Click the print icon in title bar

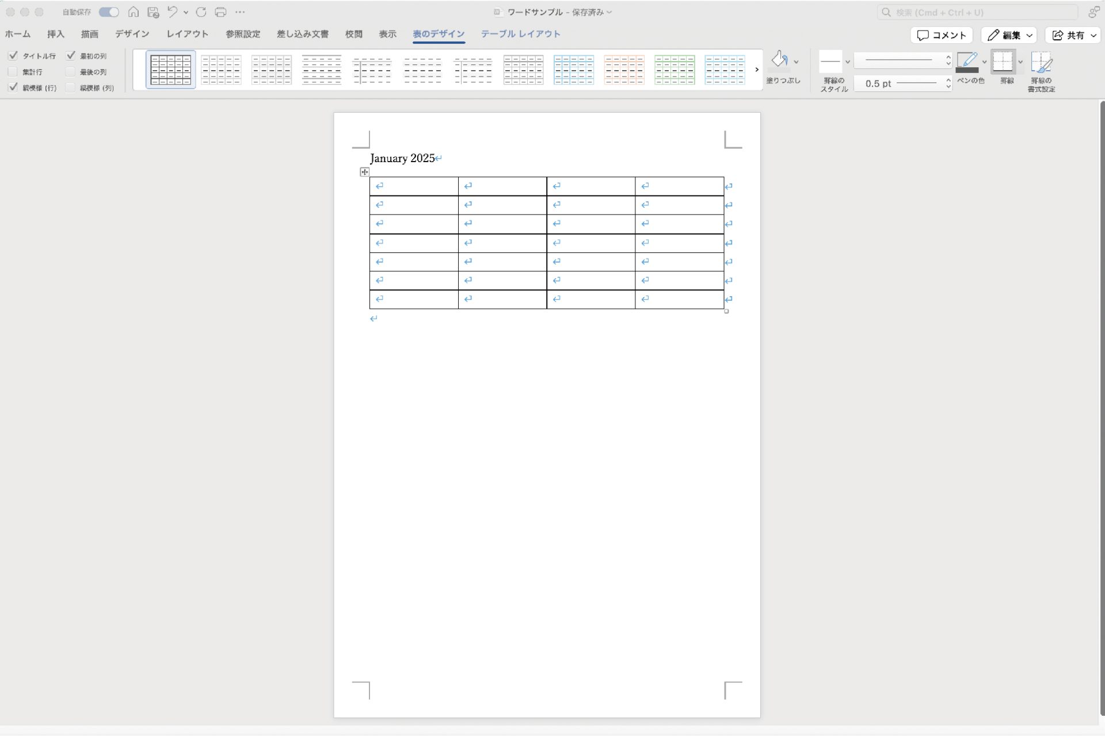pyautogui.click(x=220, y=12)
